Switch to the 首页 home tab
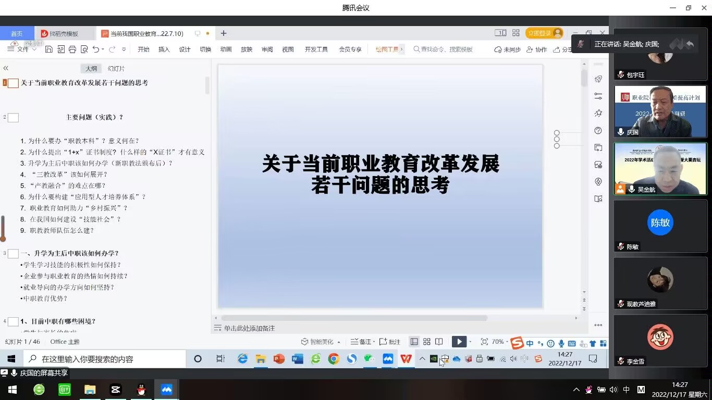The height and width of the screenshot is (400, 712). pyautogui.click(x=17, y=33)
